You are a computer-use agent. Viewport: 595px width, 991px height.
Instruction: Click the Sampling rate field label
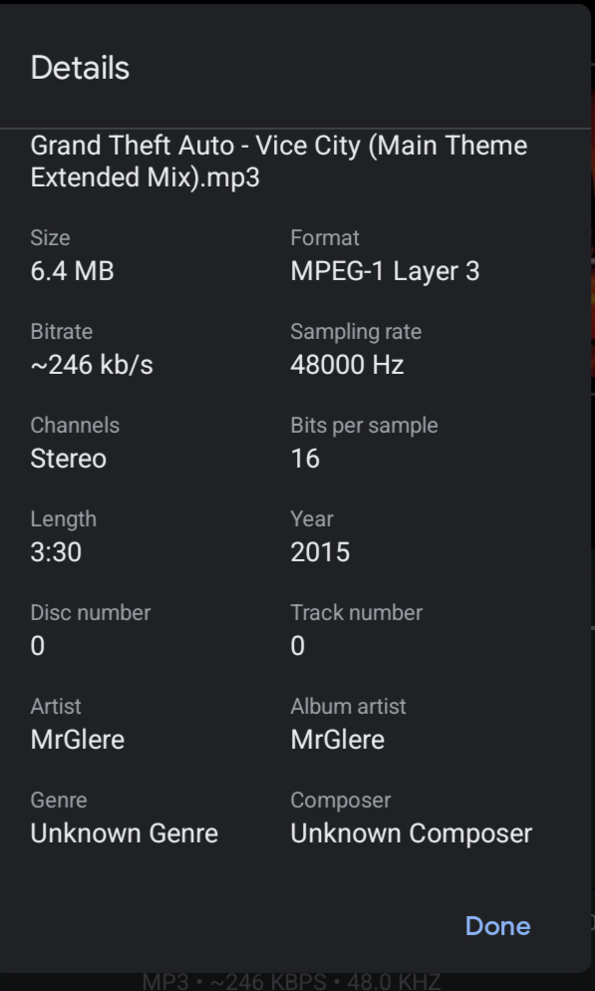355,331
